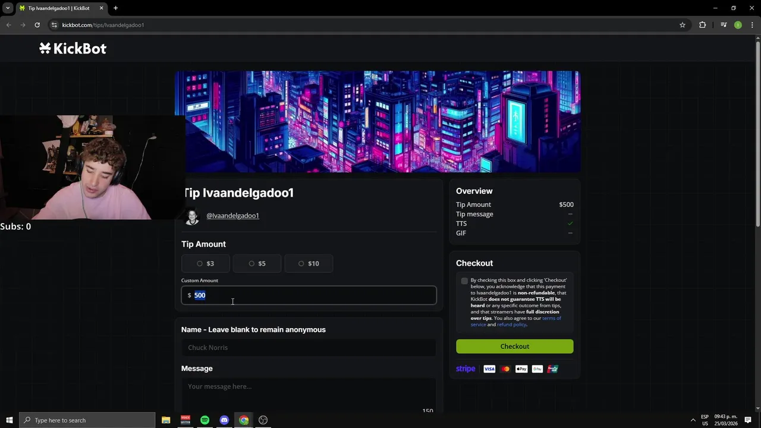
Task: Check the non-refundable acknowledgement checkbox
Action: tap(464, 281)
